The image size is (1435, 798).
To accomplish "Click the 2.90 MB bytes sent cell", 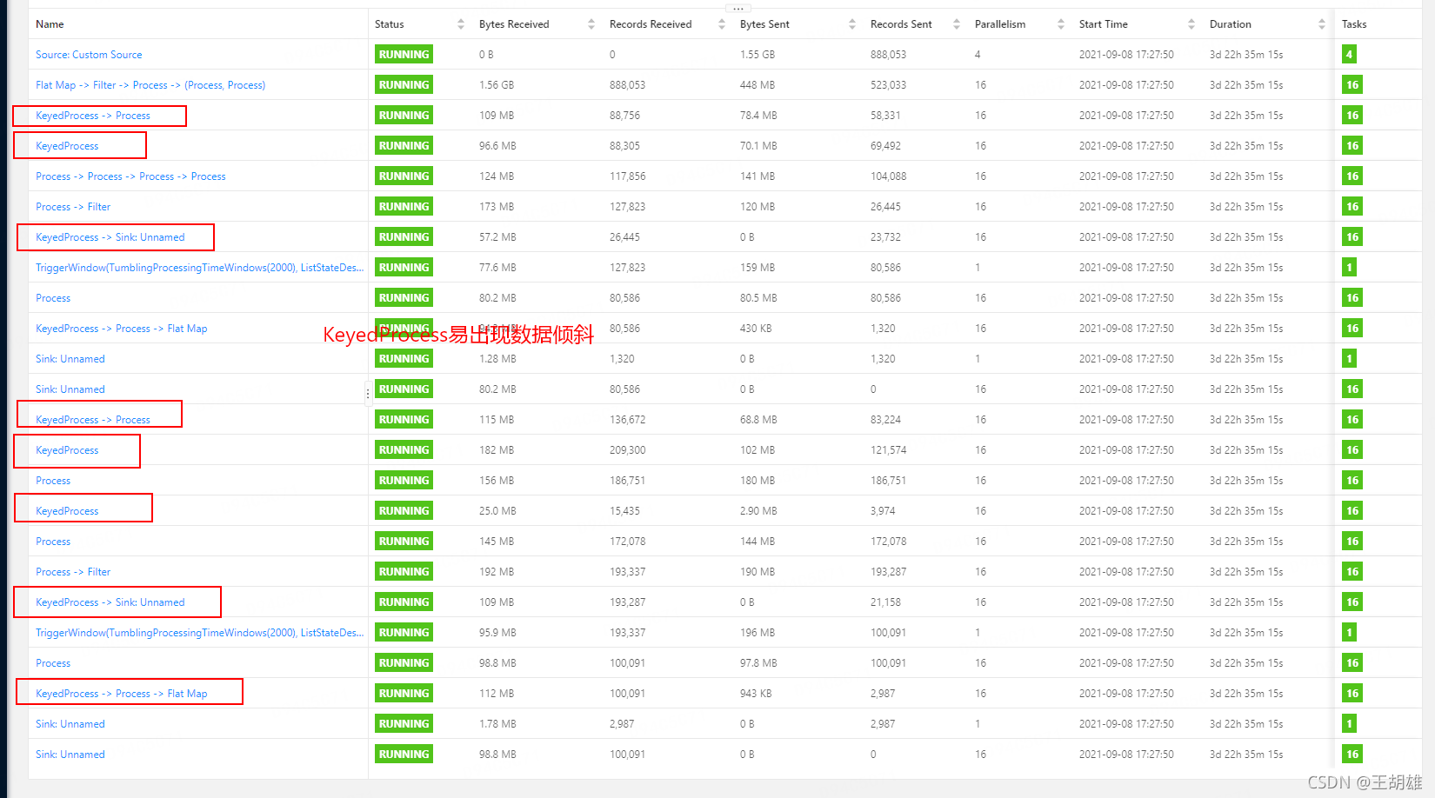I will point(758,511).
